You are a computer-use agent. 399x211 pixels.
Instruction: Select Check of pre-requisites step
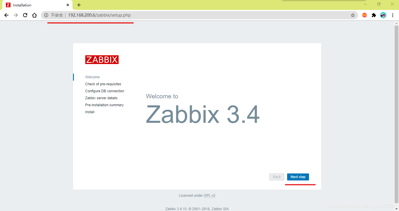[x=103, y=84]
